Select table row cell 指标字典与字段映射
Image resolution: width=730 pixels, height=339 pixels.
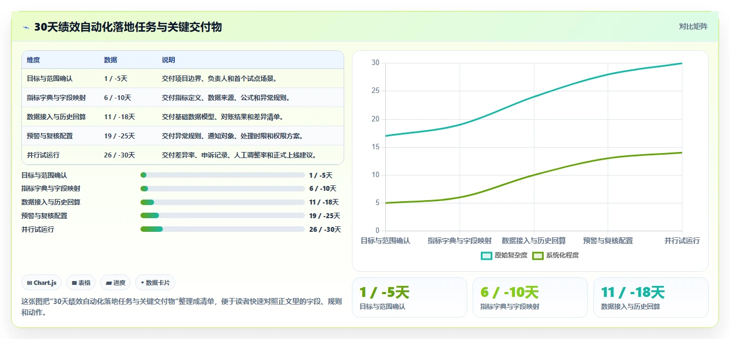pyautogui.click(x=56, y=98)
